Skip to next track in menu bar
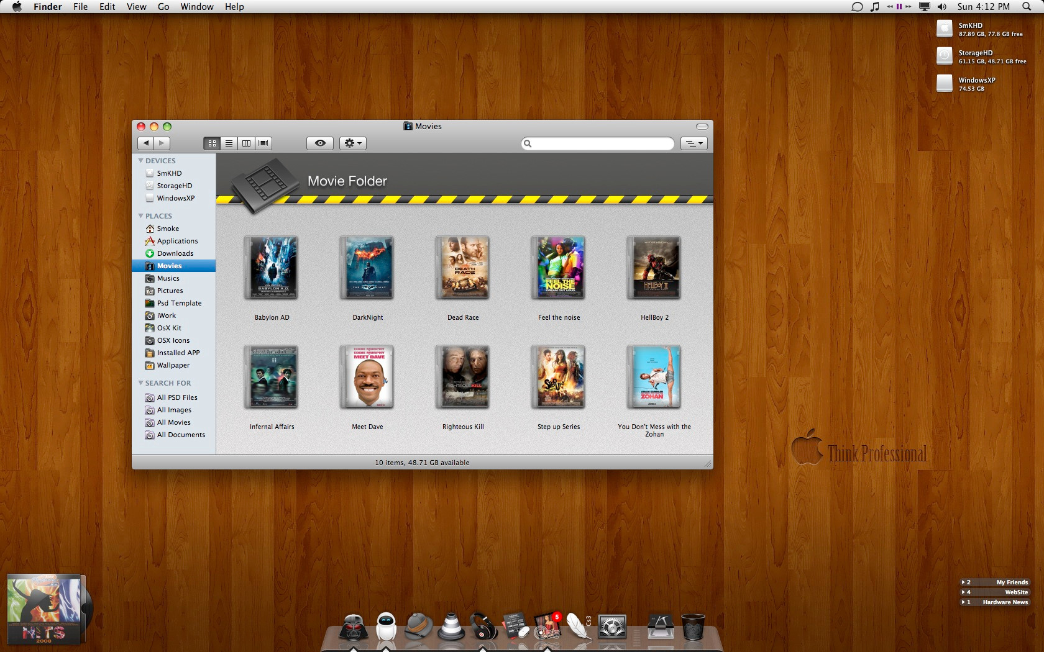 click(908, 7)
